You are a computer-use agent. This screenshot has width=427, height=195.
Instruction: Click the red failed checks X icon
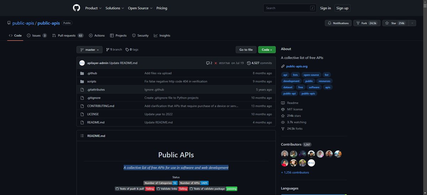tap(216, 63)
